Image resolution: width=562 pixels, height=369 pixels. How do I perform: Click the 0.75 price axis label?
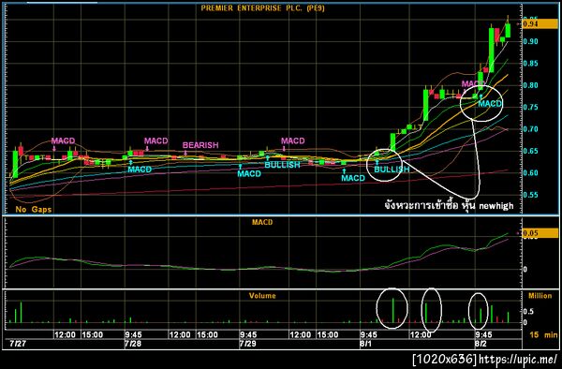(x=530, y=108)
